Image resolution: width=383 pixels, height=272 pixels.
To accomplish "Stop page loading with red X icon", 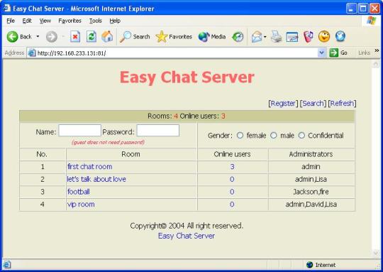I will [75, 37].
